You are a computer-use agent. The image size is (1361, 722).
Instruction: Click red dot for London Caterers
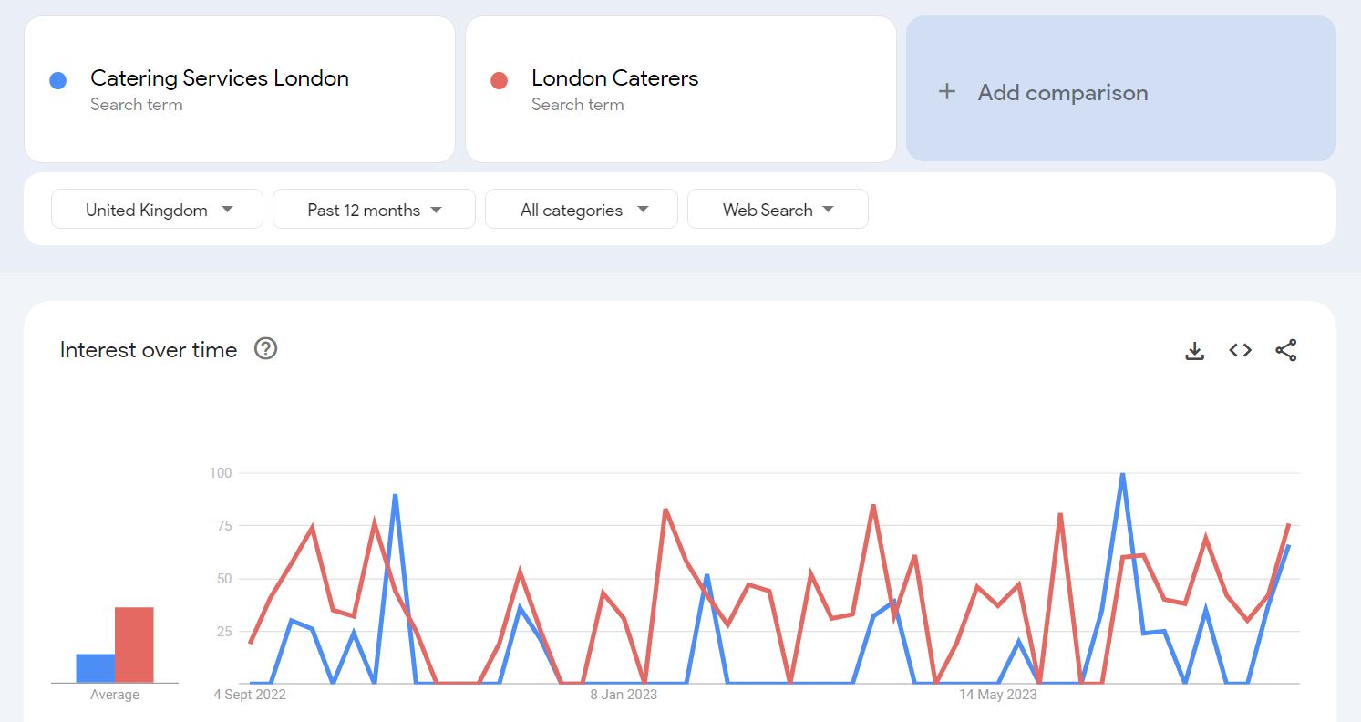(499, 81)
